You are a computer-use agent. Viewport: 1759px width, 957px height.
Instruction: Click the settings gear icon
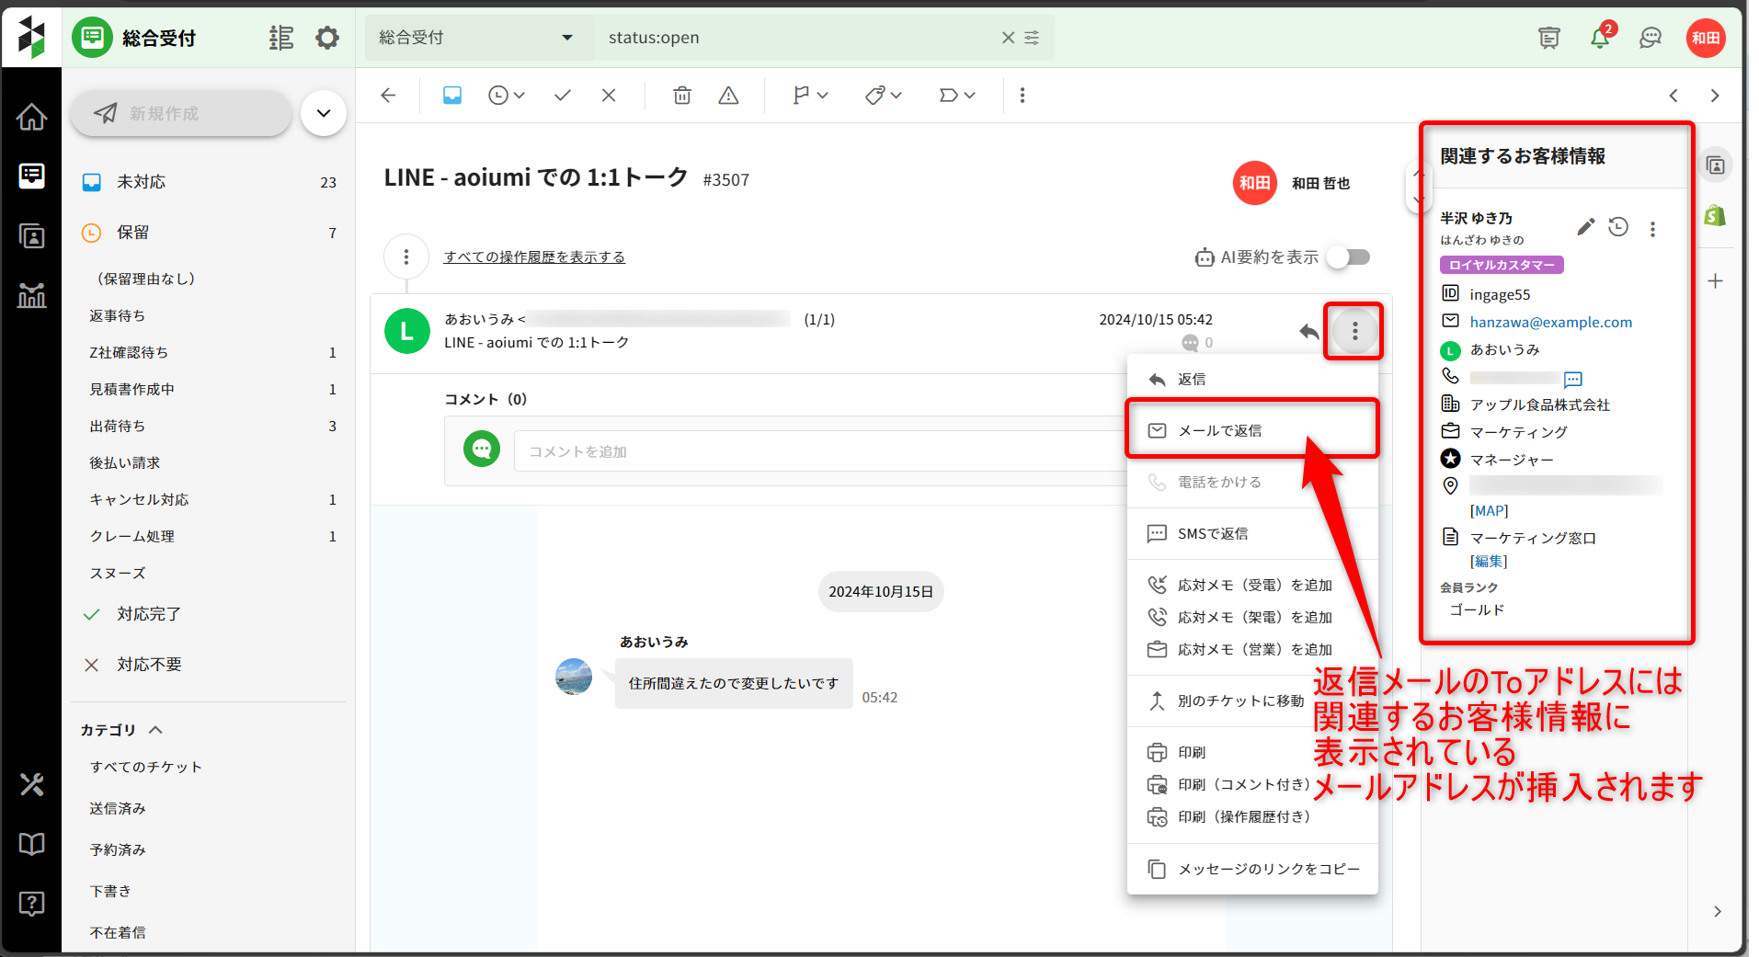click(327, 38)
